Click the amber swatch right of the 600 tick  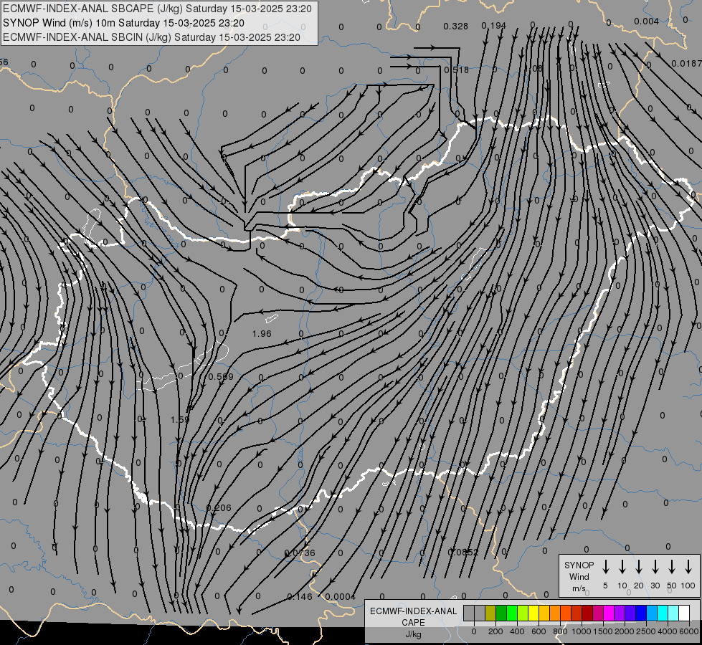544,613
